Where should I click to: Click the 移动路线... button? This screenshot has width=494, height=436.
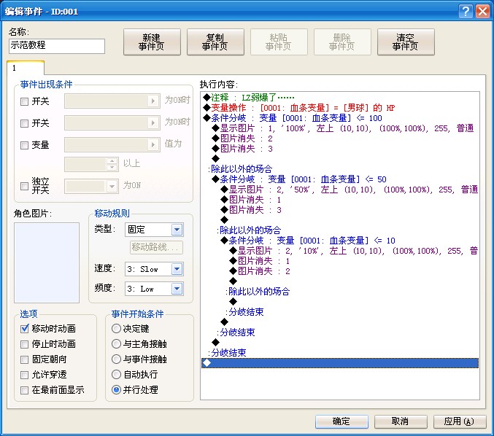[156, 247]
